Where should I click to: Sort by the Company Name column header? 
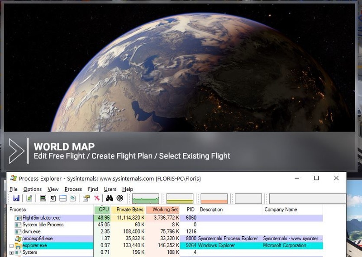(x=292, y=210)
